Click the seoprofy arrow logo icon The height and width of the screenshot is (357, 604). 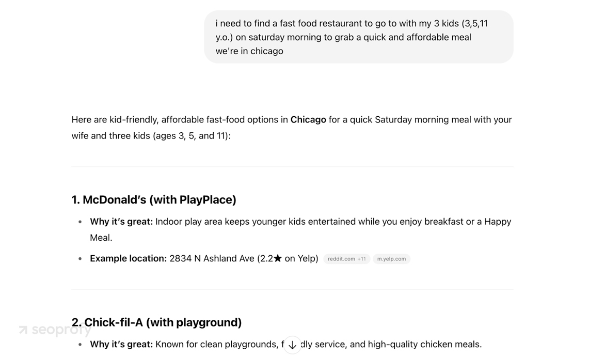coord(23,330)
